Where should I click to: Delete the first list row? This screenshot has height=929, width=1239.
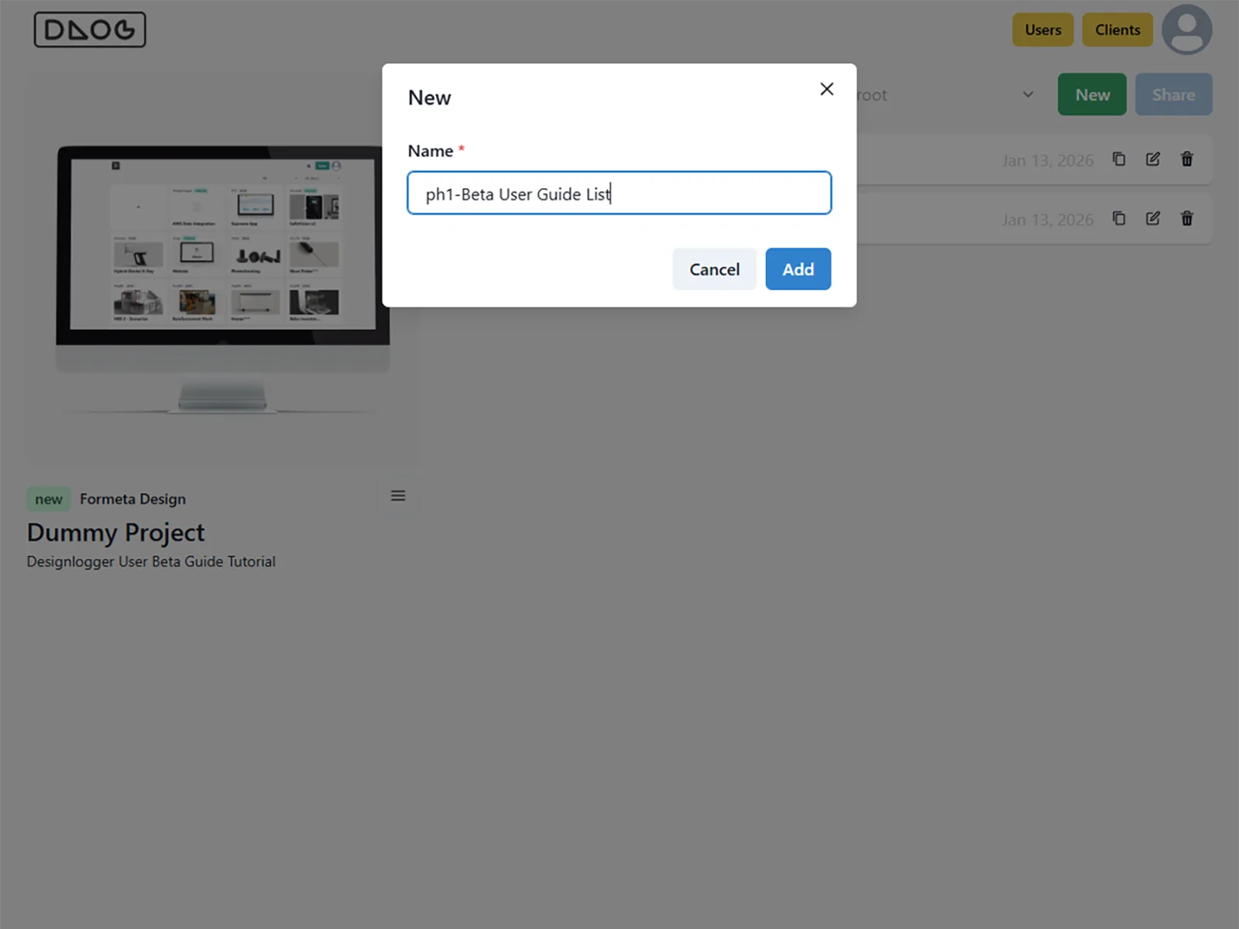[x=1187, y=159]
